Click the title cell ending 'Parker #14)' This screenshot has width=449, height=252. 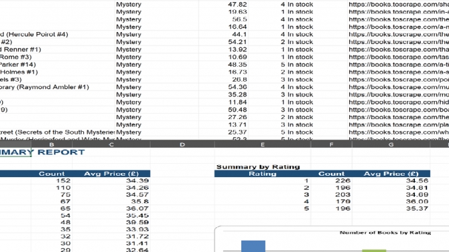pos(57,65)
